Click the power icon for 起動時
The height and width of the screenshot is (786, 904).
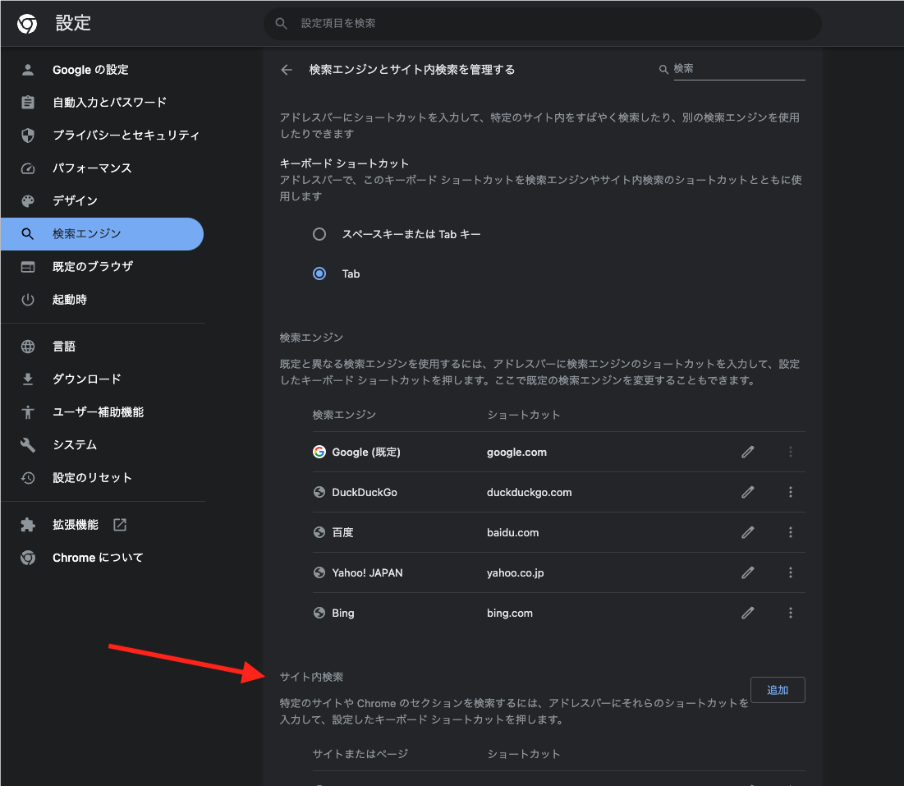(x=28, y=300)
